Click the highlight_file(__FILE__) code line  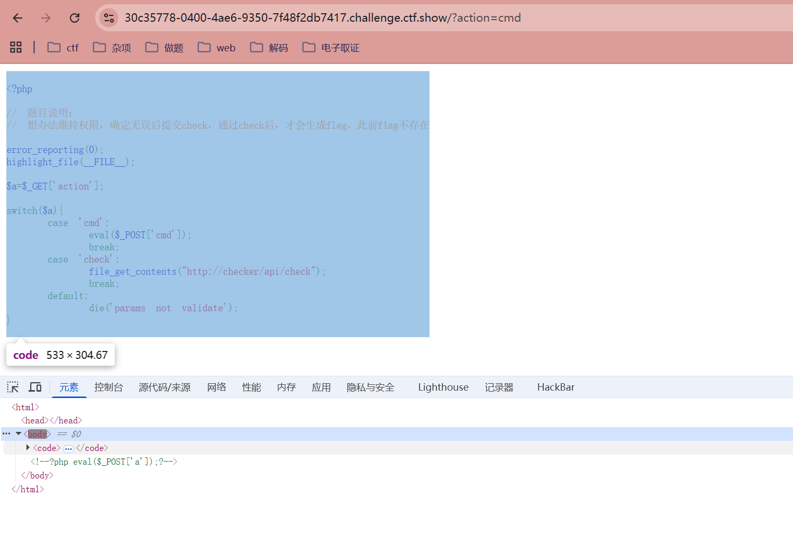click(70, 162)
